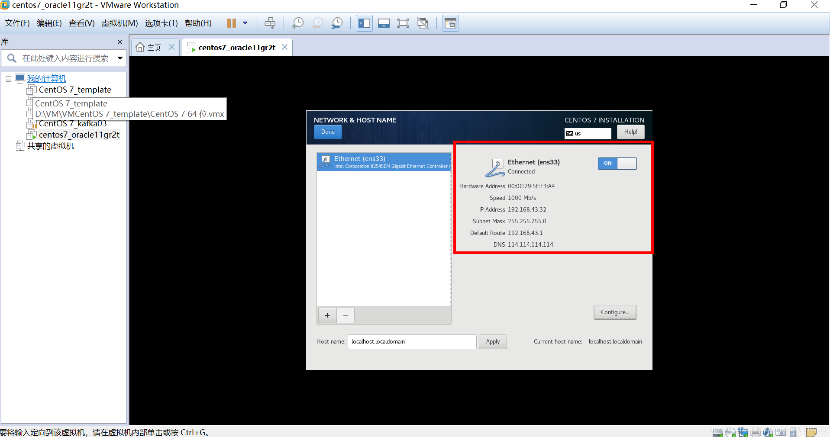830x437 pixels.
Task: Apply the host name
Action: tap(493, 342)
